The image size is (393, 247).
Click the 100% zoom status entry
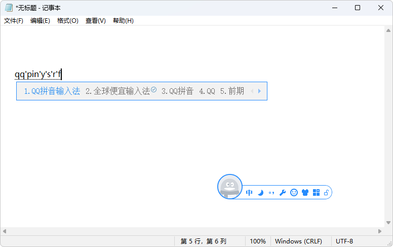pos(258,241)
